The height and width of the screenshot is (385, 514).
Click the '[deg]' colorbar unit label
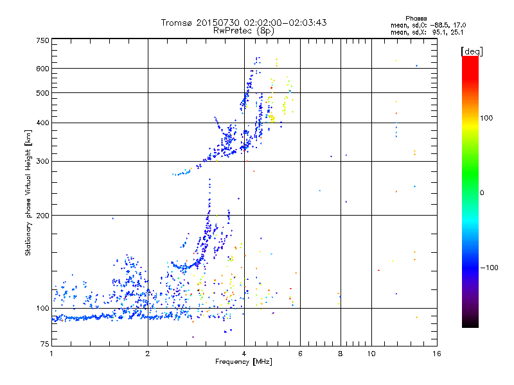[472, 51]
